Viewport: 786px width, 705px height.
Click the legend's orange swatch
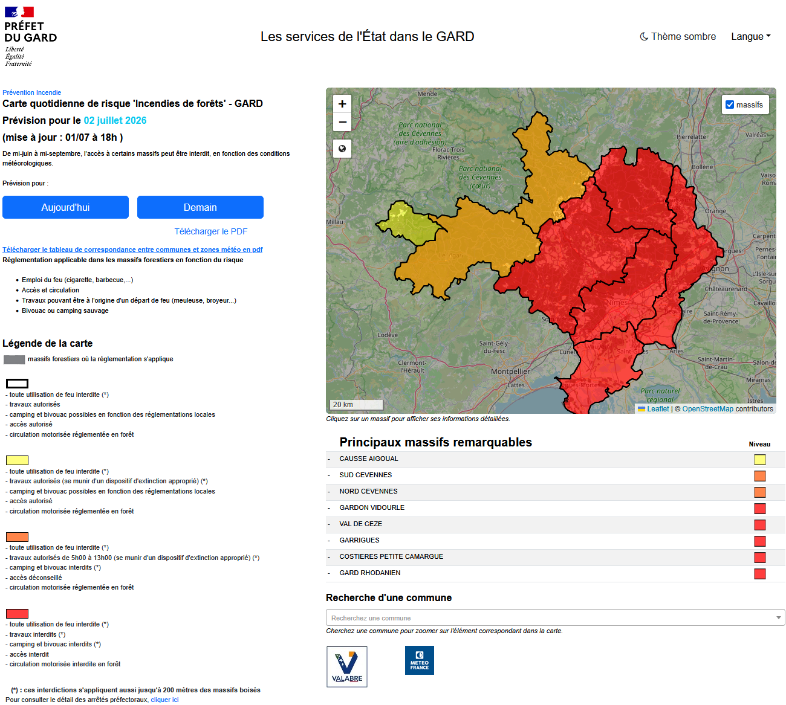coord(17,537)
